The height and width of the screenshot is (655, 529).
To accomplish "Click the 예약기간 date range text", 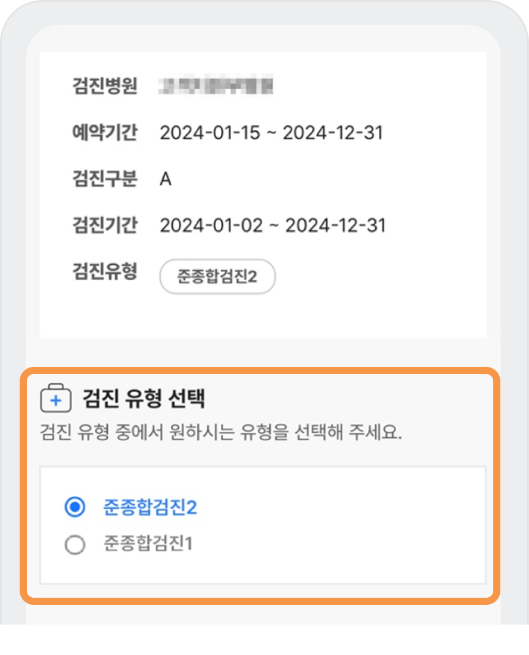I will click(271, 133).
